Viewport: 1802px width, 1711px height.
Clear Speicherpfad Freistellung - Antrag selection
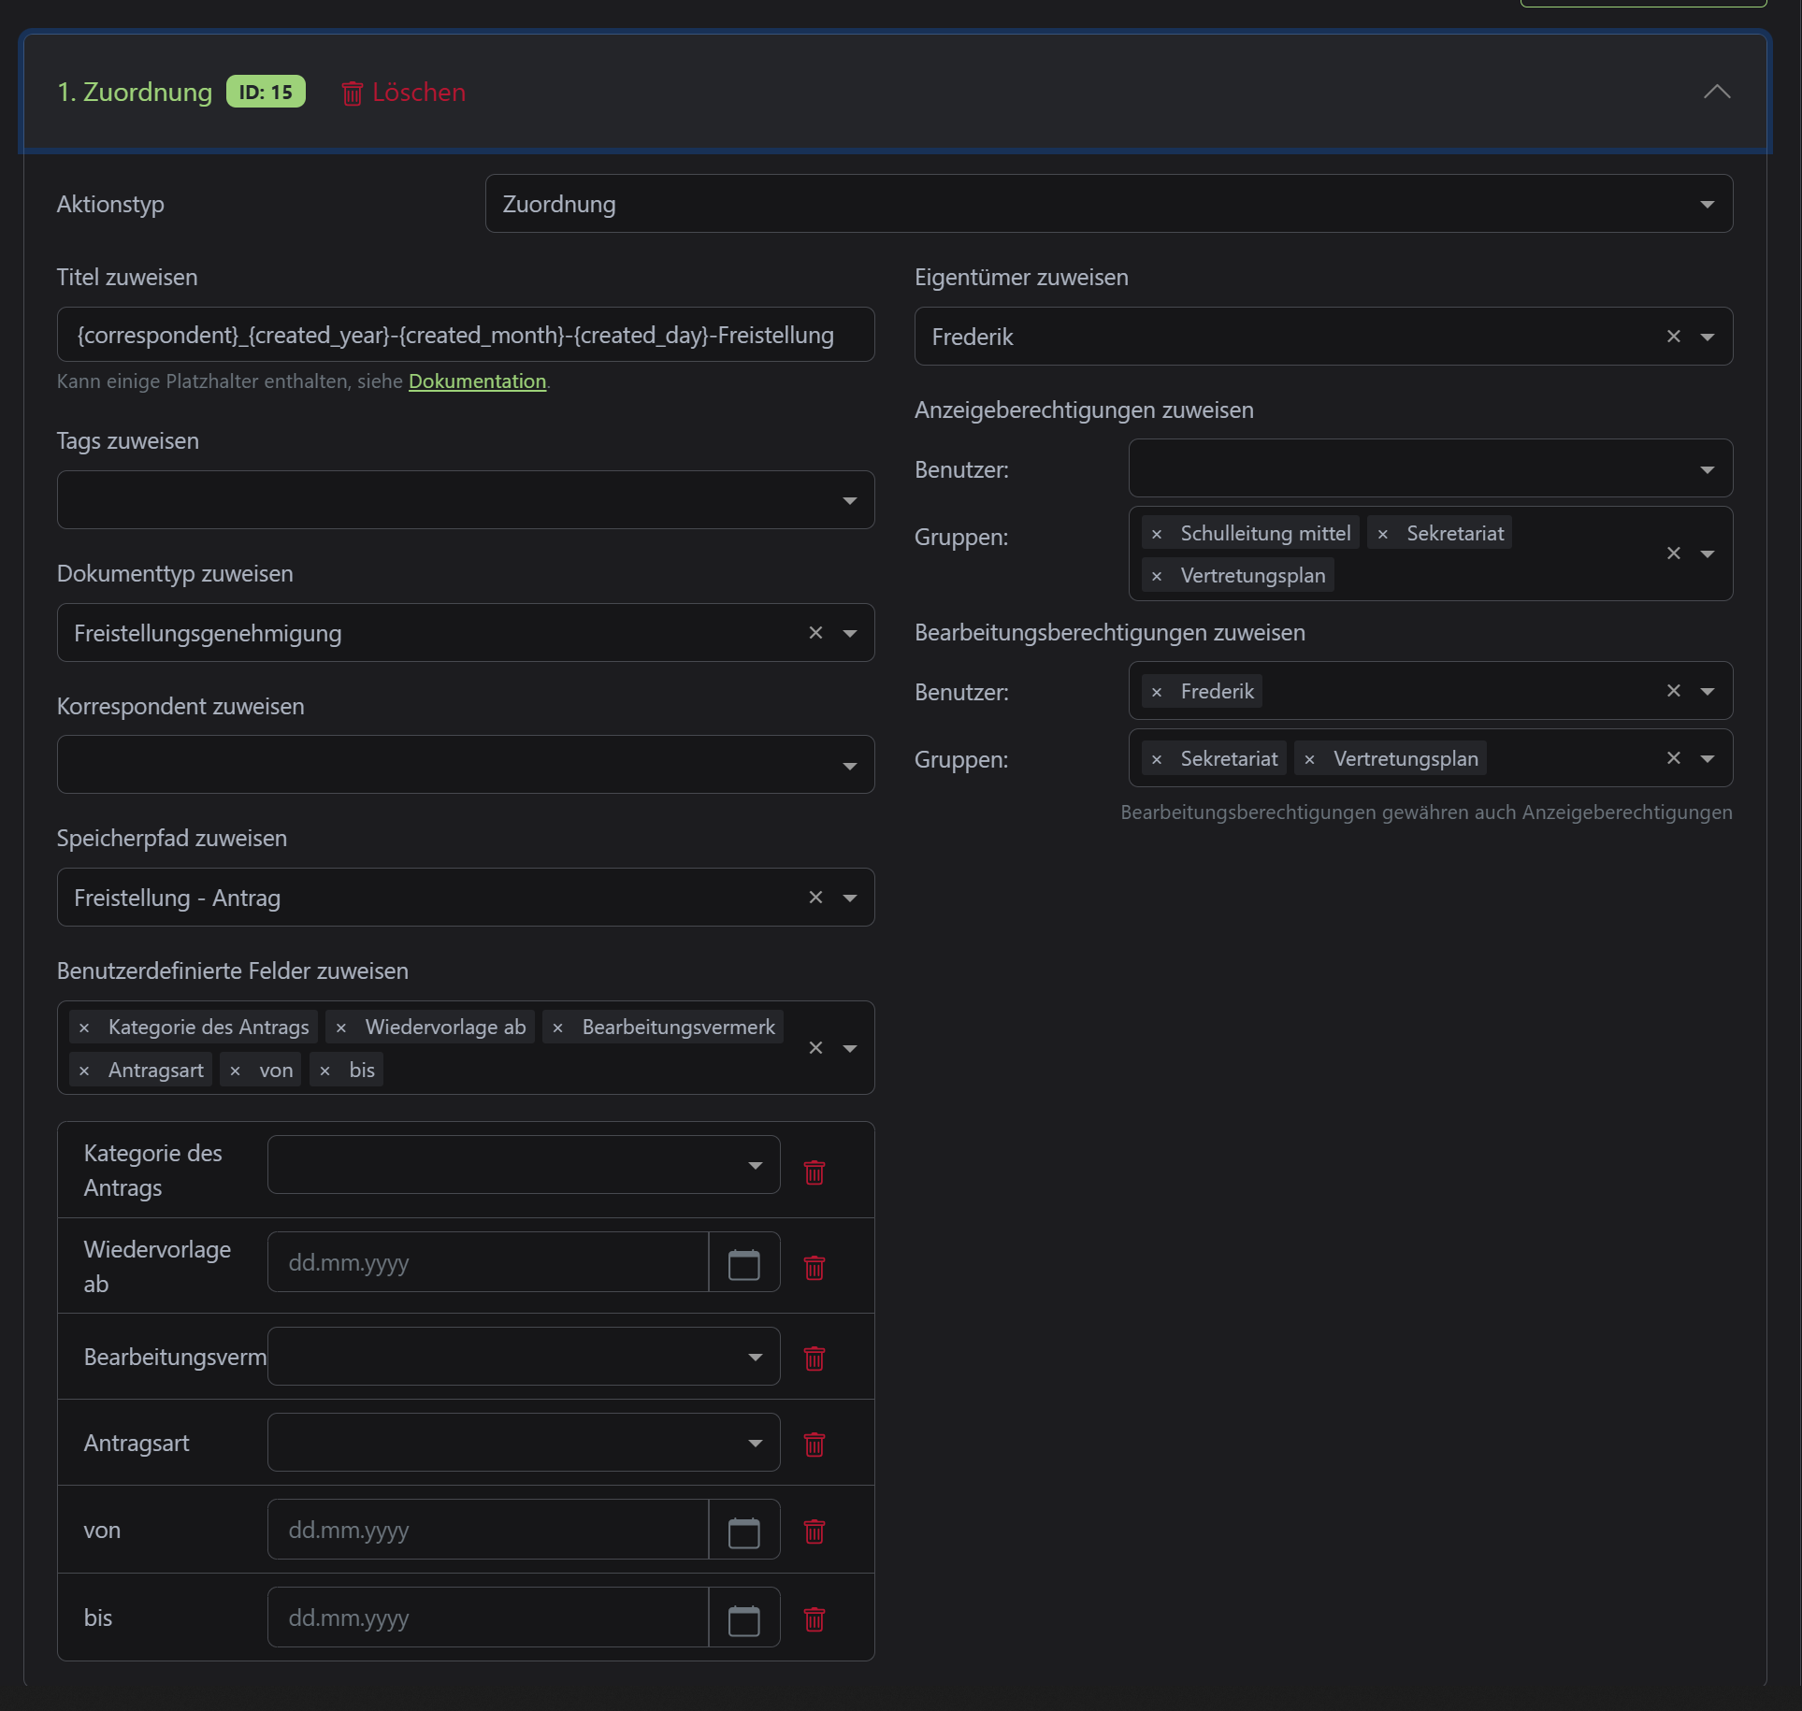click(815, 898)
